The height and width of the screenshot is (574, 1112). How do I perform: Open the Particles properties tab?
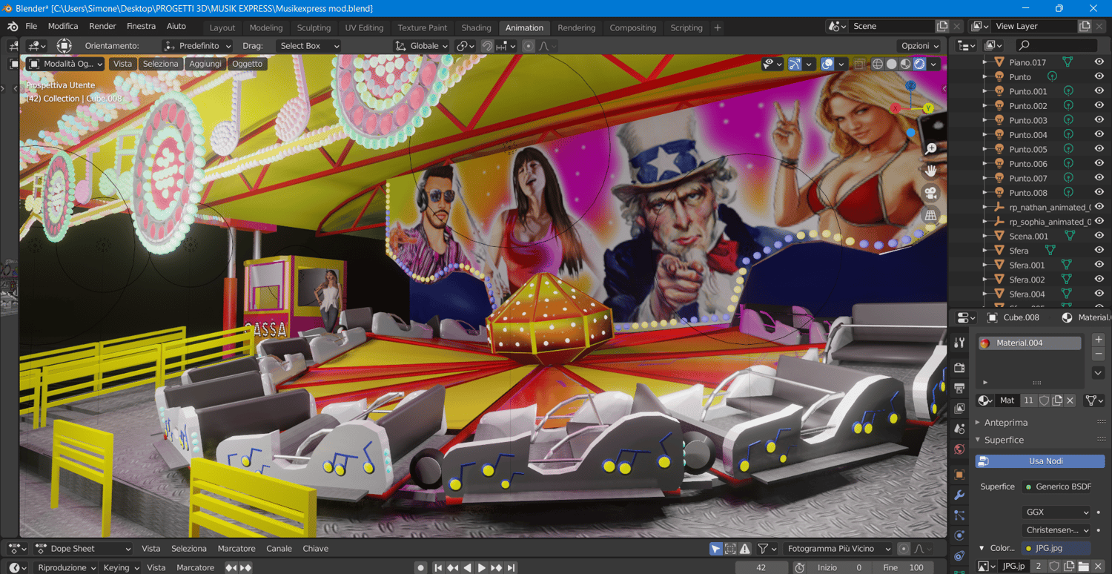pos(959,515)
